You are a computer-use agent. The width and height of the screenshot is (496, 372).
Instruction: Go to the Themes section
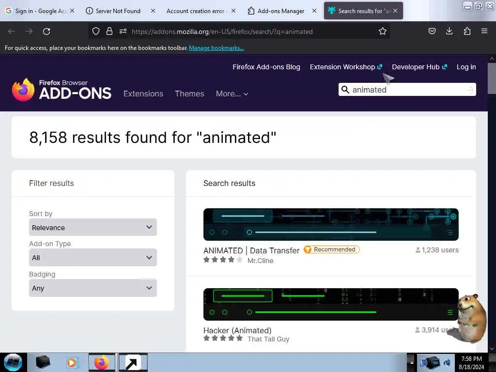[189, 93]
